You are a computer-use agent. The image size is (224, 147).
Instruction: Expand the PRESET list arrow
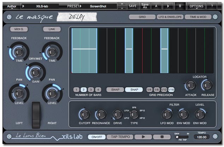point(81,6)
